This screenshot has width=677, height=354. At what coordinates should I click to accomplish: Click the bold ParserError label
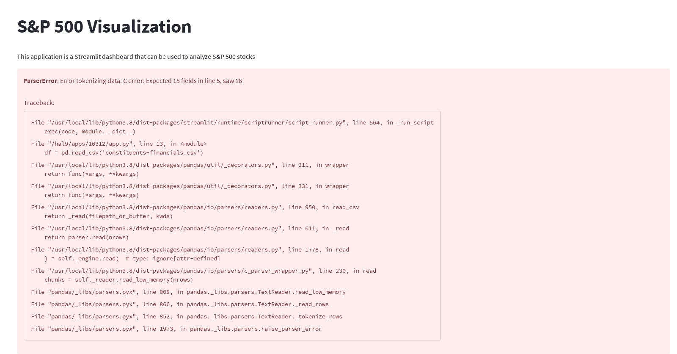(40, 81)
